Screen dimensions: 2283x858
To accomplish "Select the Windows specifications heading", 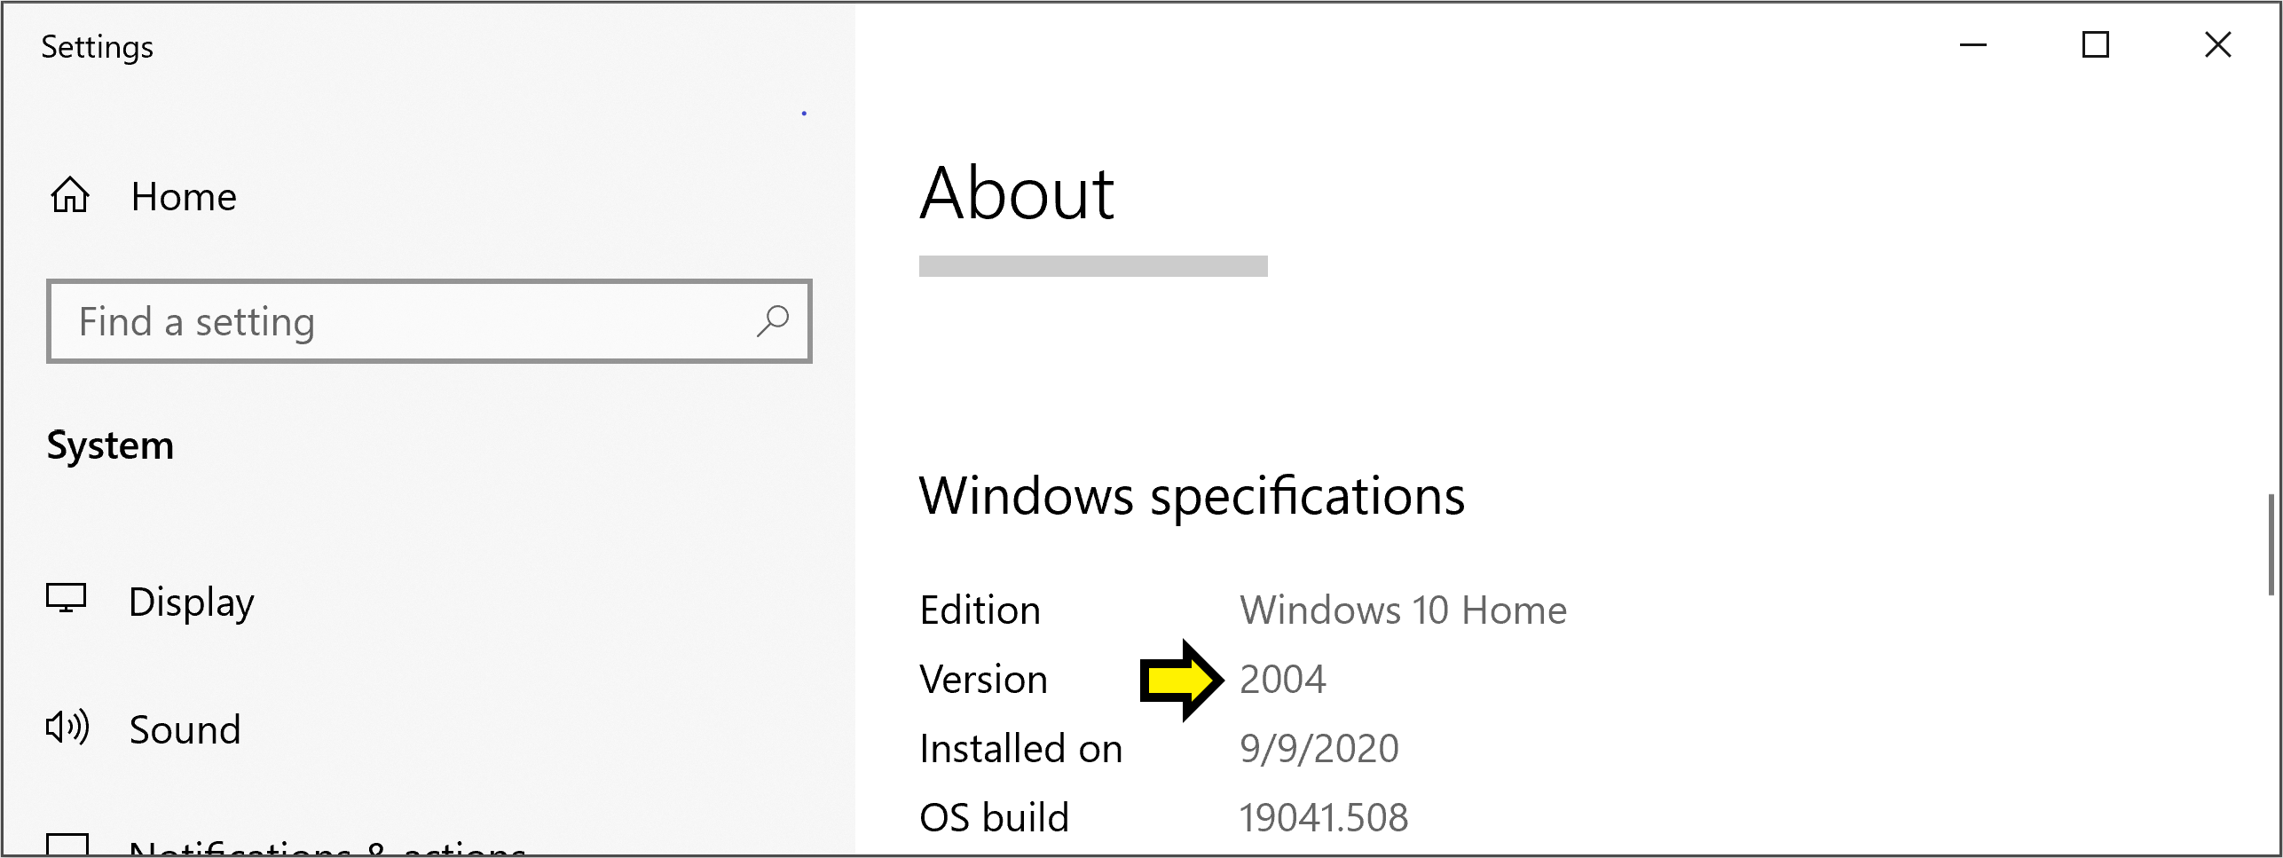I will click(x=1192, y=497).
